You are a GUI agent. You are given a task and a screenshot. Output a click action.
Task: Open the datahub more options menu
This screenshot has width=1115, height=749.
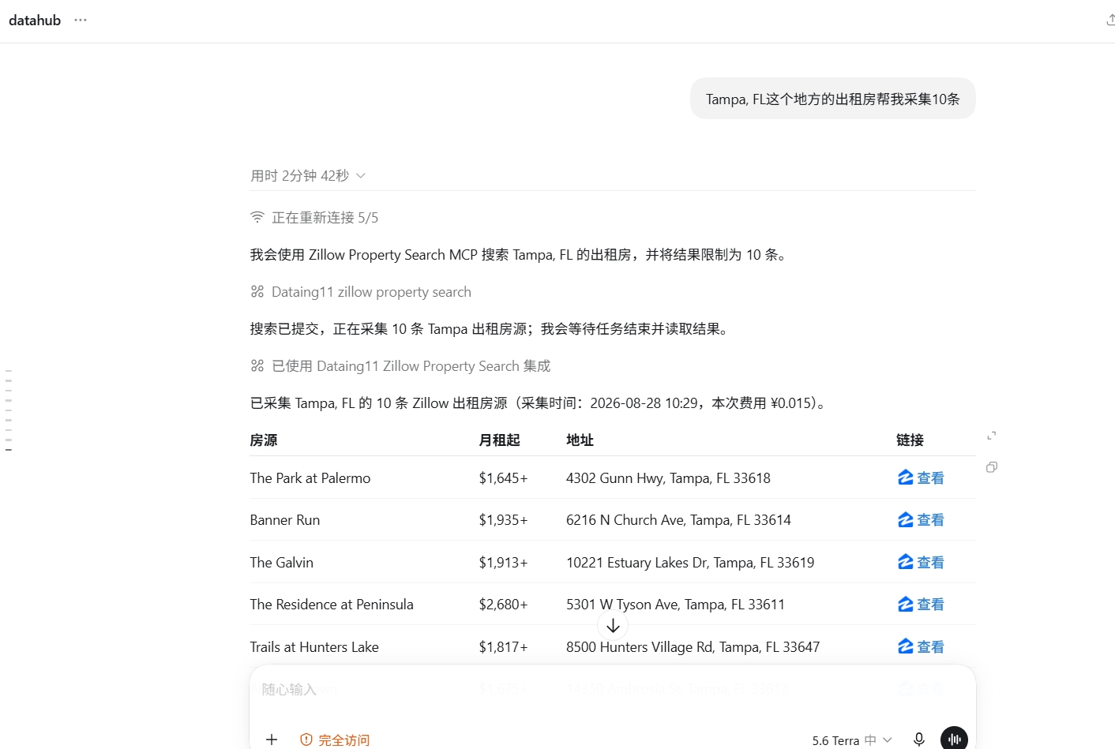(81, 20)
